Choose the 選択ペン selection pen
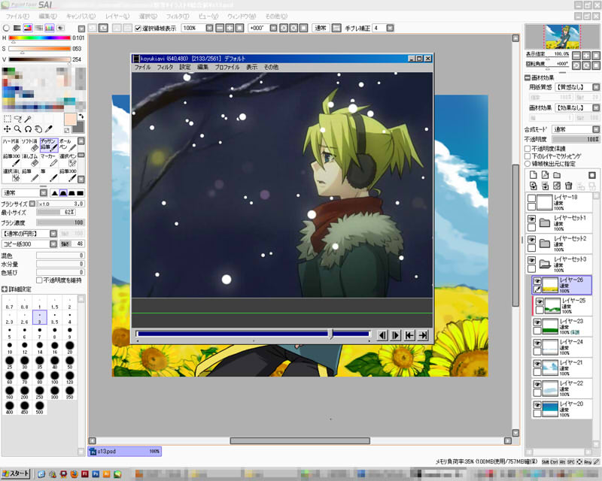Screen dimensions: 602x481 pos(68,160)
